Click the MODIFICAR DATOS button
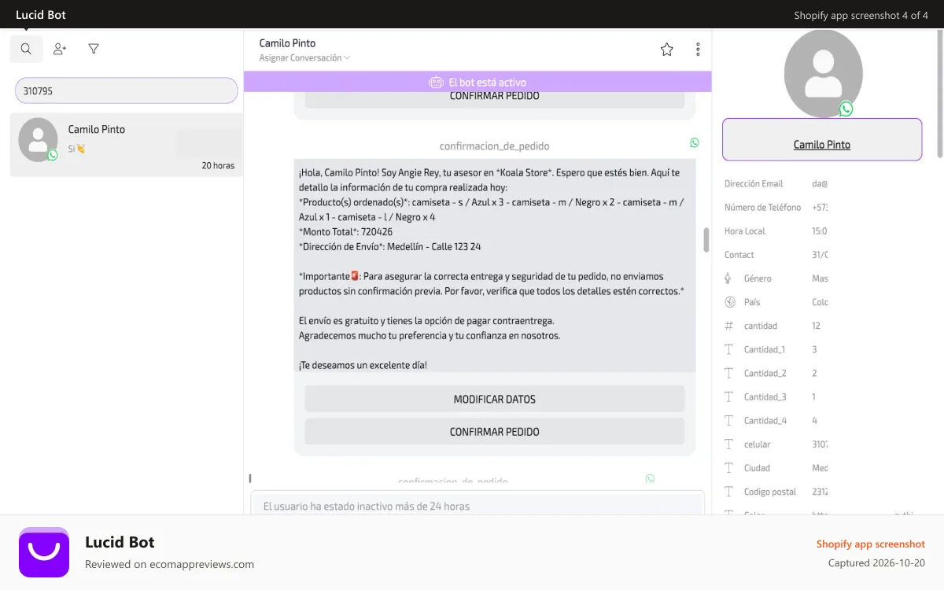 [495, 399]
